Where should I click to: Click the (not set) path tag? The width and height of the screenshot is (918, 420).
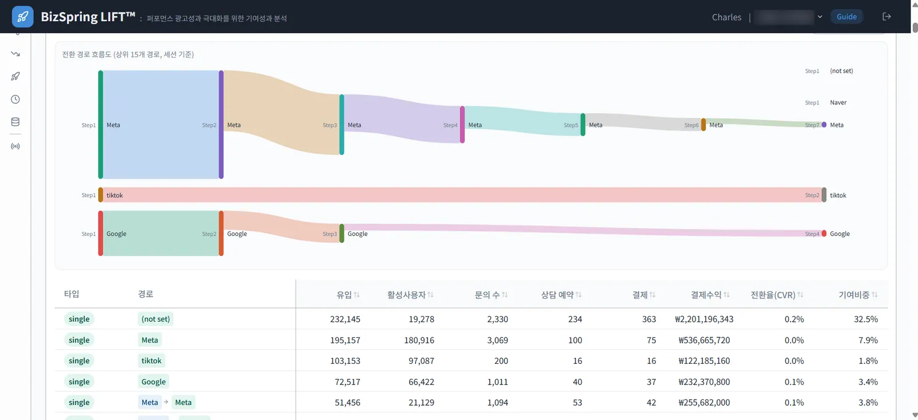(155, 319)
